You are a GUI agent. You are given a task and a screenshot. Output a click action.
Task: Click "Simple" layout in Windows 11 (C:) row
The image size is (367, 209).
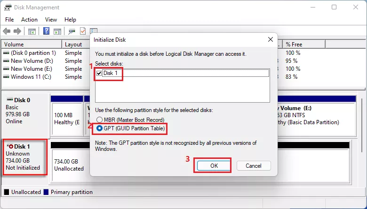73,77
